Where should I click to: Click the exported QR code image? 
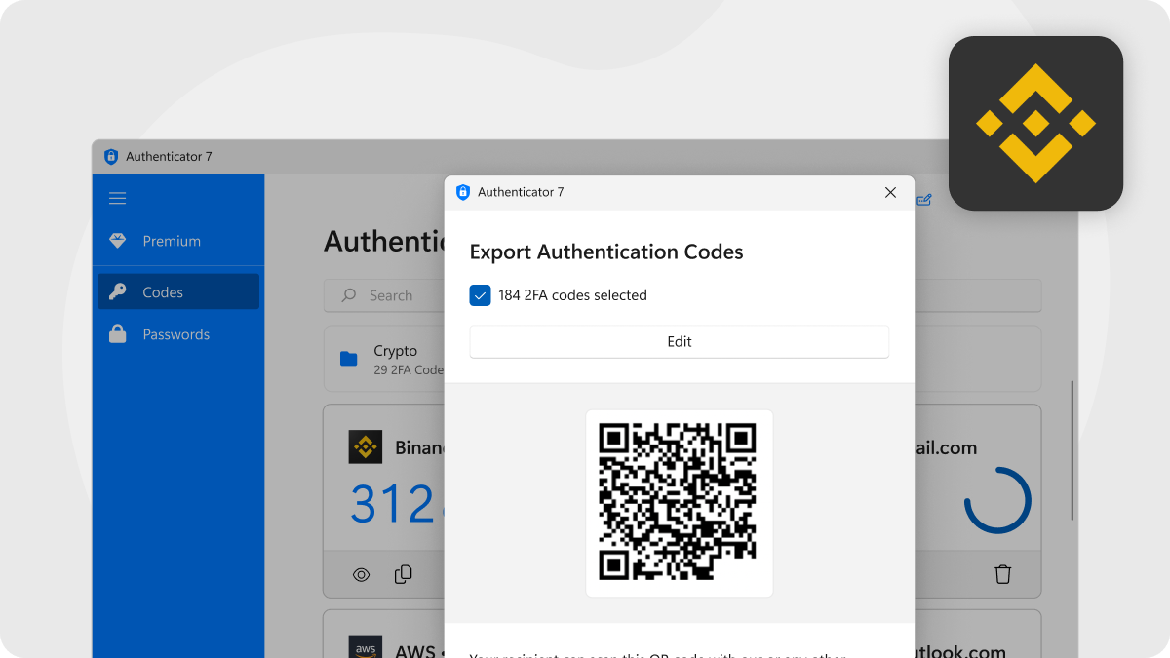pyautogui.click(x=679, y=503)
